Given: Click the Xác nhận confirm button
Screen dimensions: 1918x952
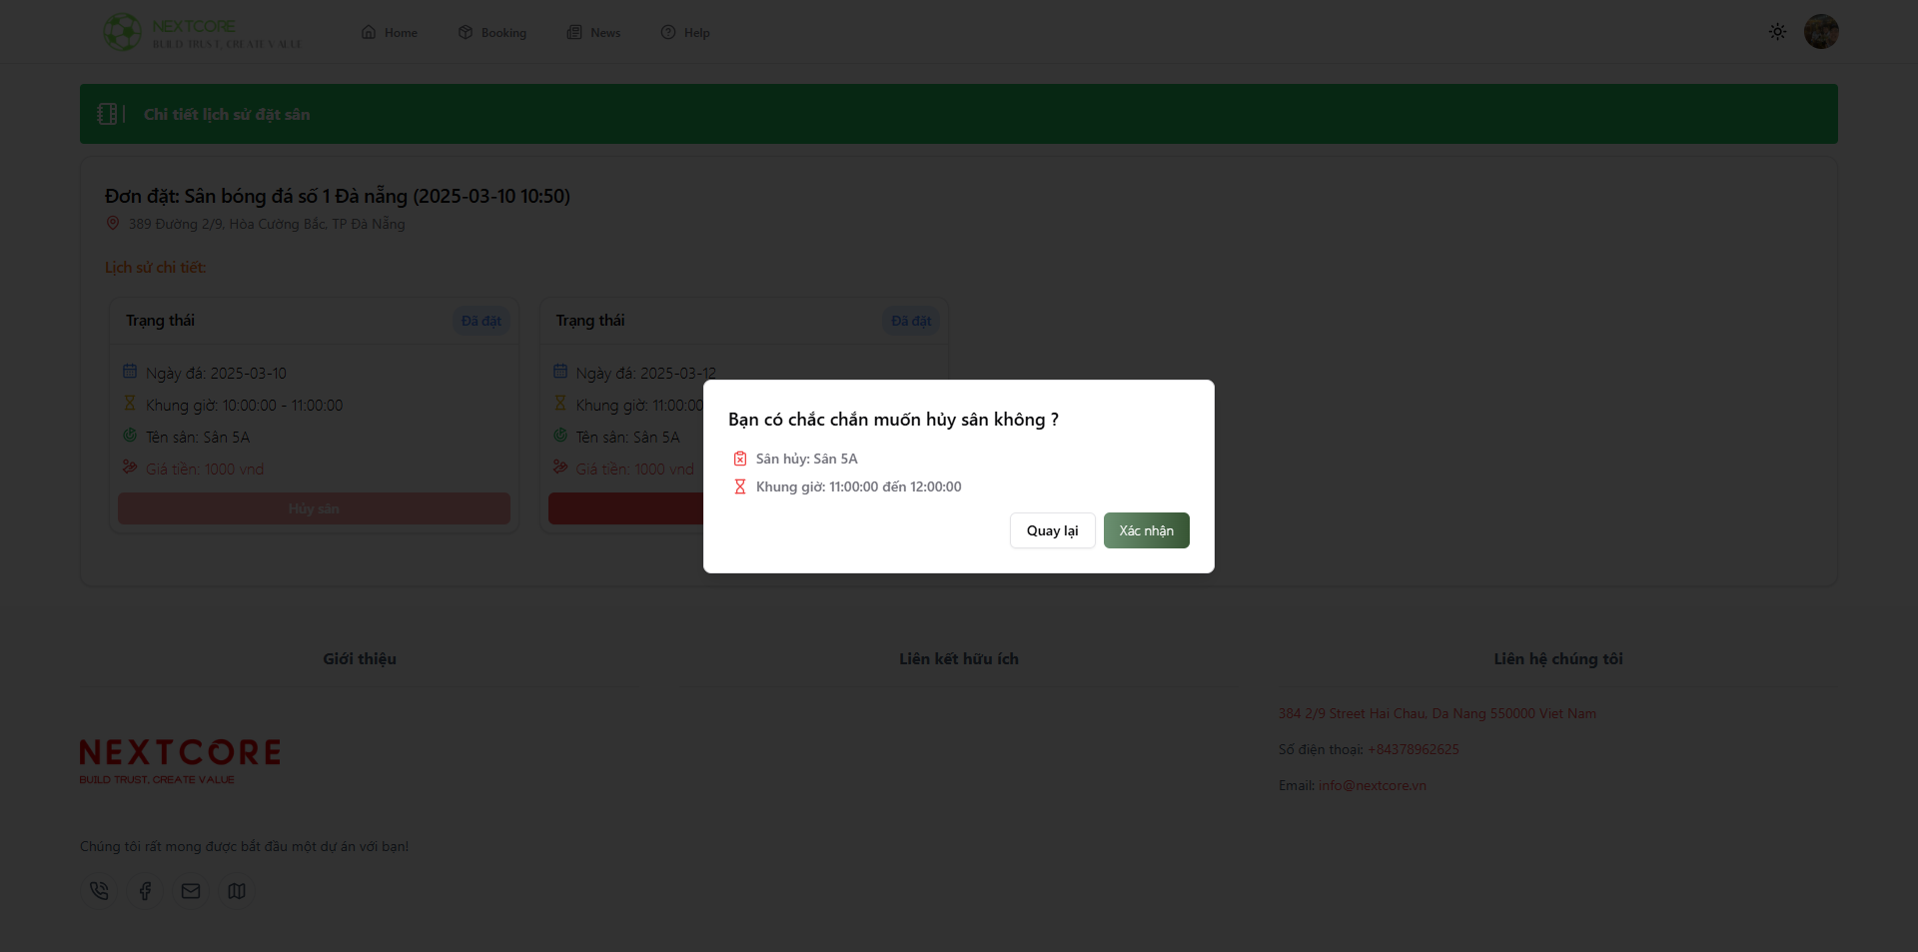Looking at the screenshot, I should (x=1146, y=530).
